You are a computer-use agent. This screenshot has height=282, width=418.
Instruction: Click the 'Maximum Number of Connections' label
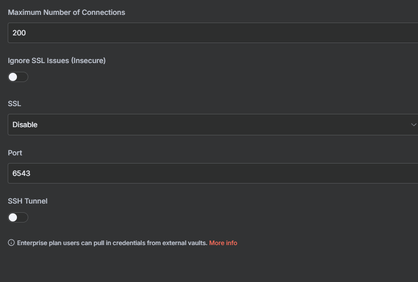[66, 12]
